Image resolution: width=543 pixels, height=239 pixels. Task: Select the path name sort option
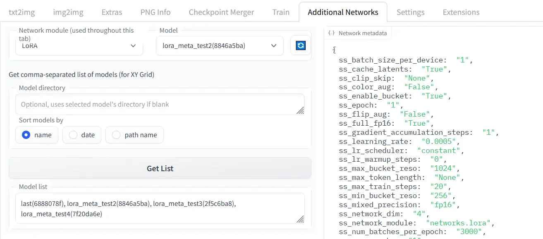point(134,135)
